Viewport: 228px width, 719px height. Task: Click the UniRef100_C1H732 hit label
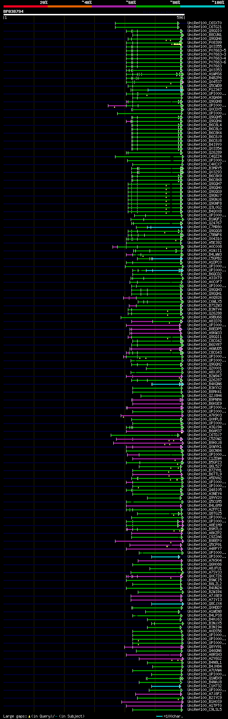[x=204, y=686]
